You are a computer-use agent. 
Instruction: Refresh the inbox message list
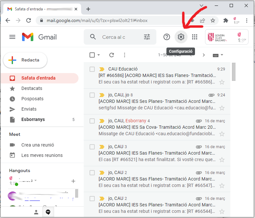coord(112,55)
